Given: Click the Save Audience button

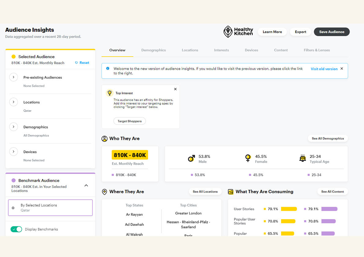Looking at the screenshot, I should [x=332, y=32].
